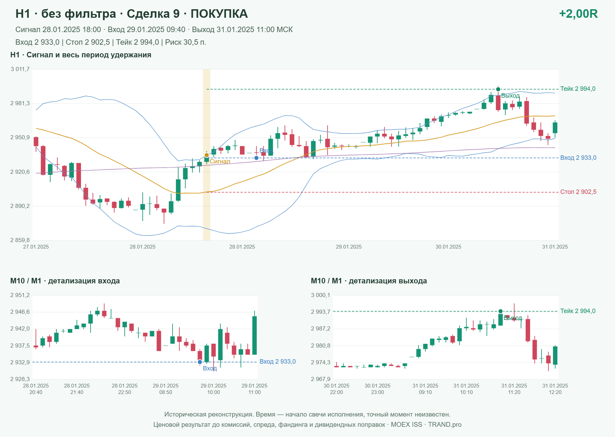Select the 'Тейк 2 994,0' label on H1 chart
Screen dimensions: 615x437
click(x=578, y=89)
